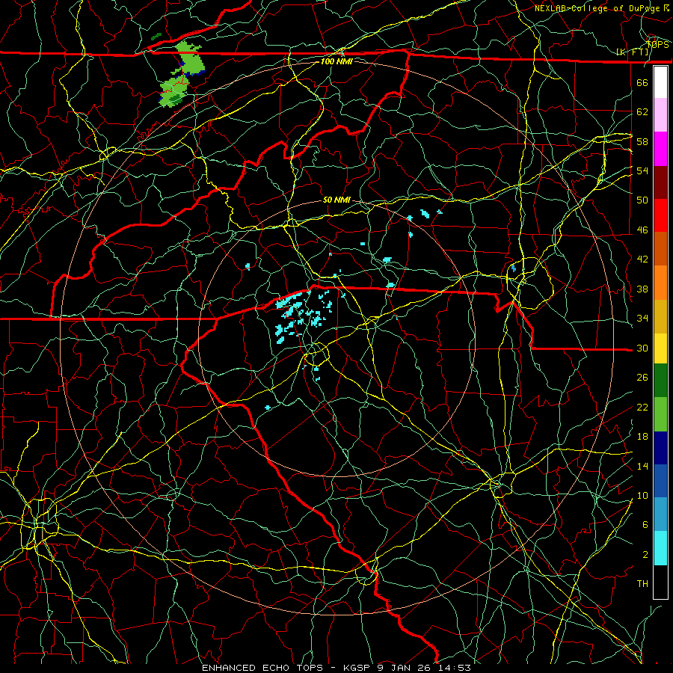Click the 50 value on the legend
Image resolution: width=673 pixels, height=673 pixels.
[x=642, y=200]
